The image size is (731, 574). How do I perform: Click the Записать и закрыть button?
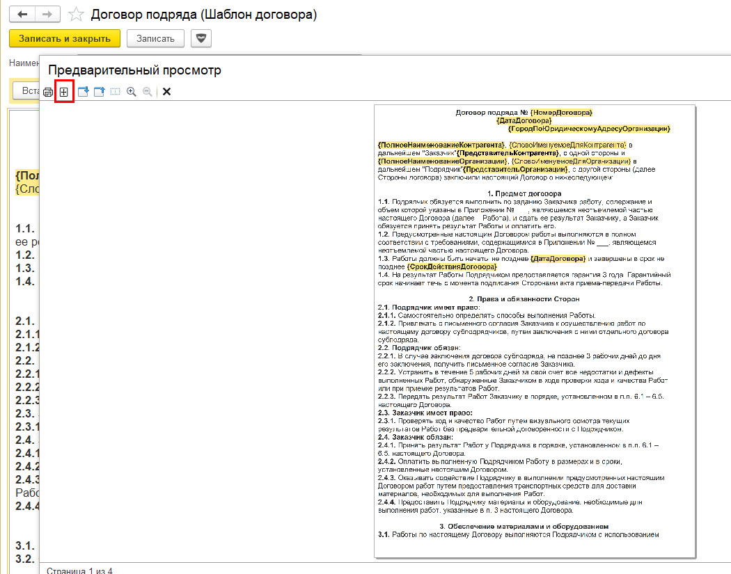tap(64, 38)
